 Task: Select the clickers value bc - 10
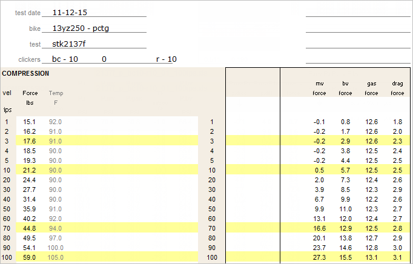click(x=65, y=59)
